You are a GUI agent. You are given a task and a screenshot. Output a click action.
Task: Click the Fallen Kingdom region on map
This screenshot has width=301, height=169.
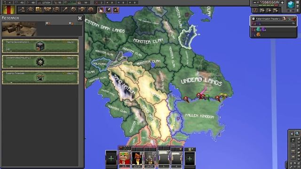(x=199, y=116)
